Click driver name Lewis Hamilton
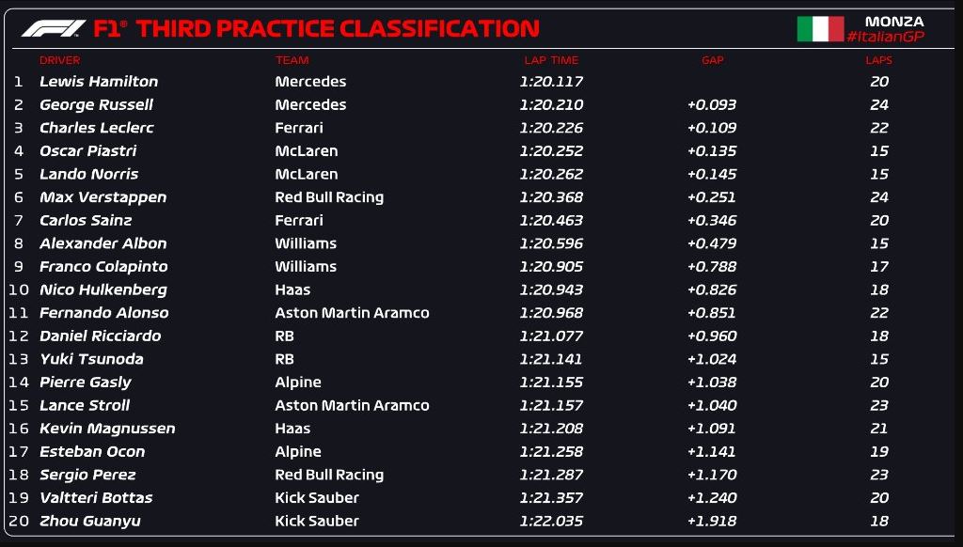Viewport: 963px width, 547px height. (99, 82)
